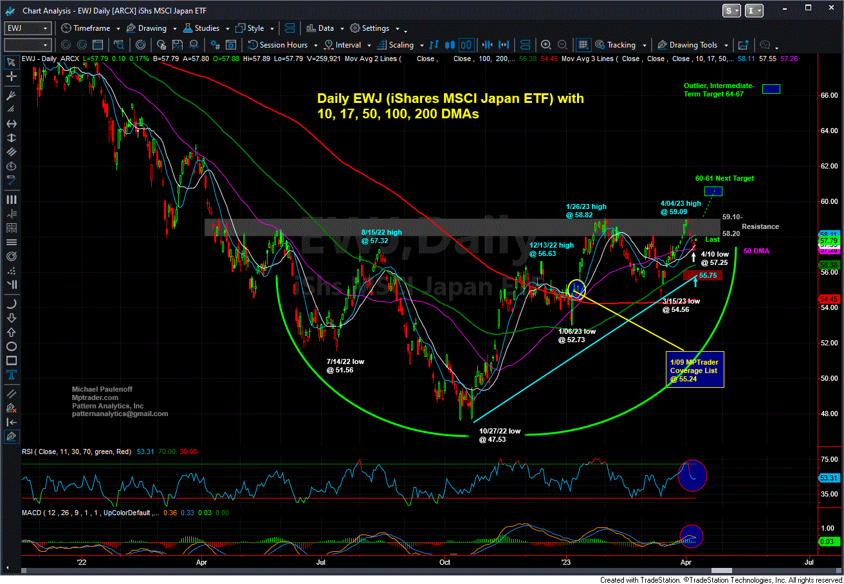Click the horizontal time-axis scrollbar thumb
This screenshot has width=844, height=584.
point(721,570)
